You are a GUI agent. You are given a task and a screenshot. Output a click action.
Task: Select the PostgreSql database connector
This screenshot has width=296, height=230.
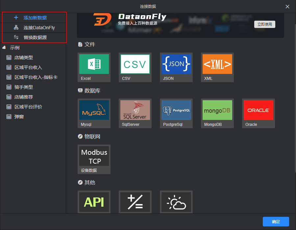(176, 113)
